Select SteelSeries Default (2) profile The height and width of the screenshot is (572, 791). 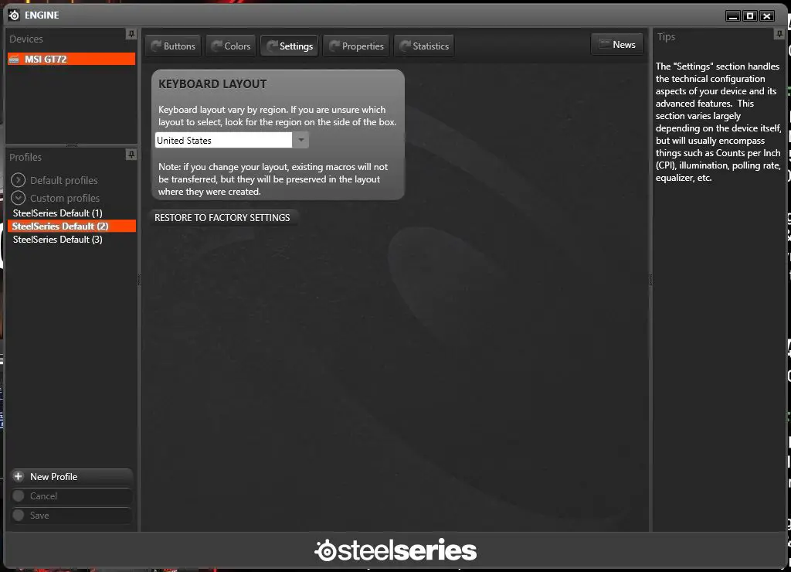[x=71, y=226]
